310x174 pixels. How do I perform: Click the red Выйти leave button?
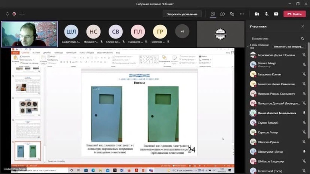pyautogui.click(x=294, y=14)
